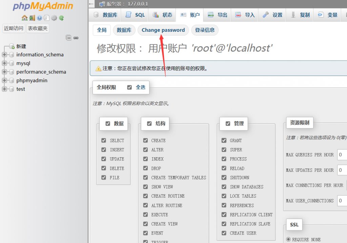This screenshot has width=347, height=243.
Task: Click the collapse all icon in navigation tree
Action: coord(69,38)
